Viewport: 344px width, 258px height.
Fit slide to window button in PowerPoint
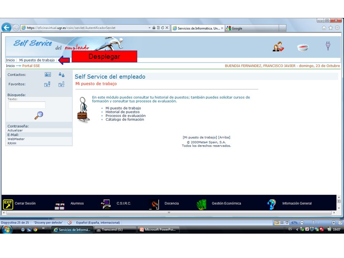coord(340,223)
